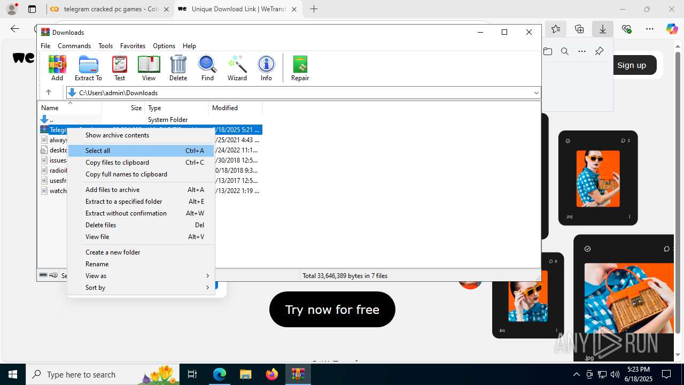Sort by the Size column header
The height and width of the screenshot is (385, 684).
click(123, 108)
